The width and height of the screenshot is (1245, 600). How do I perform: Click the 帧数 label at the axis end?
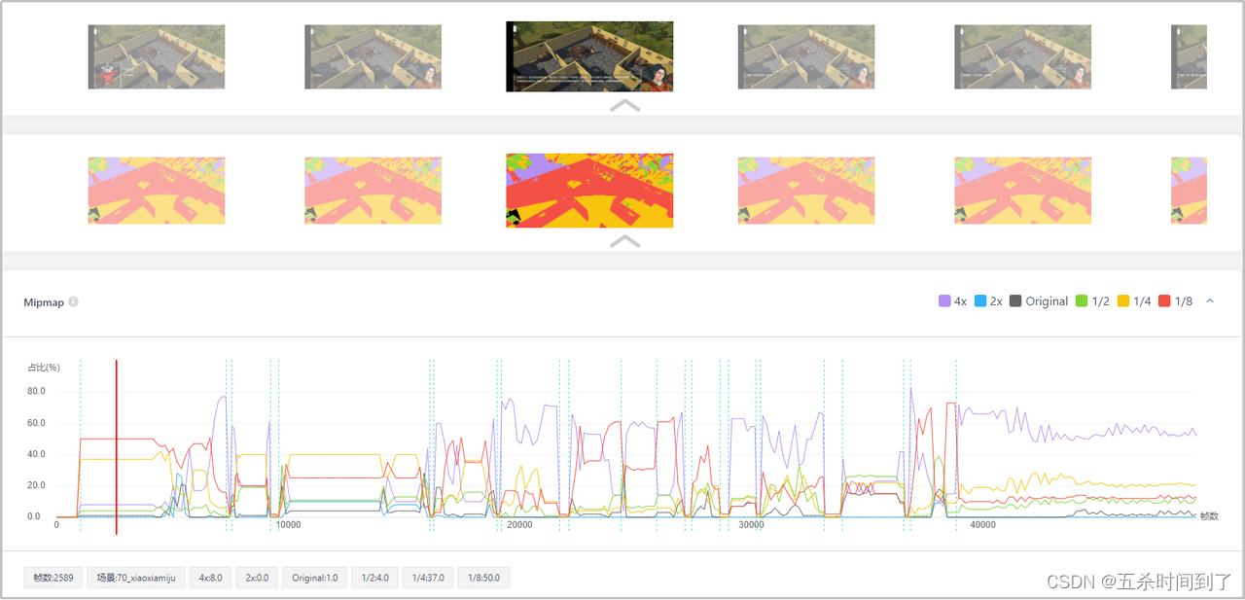click(x=1209, y=516)
